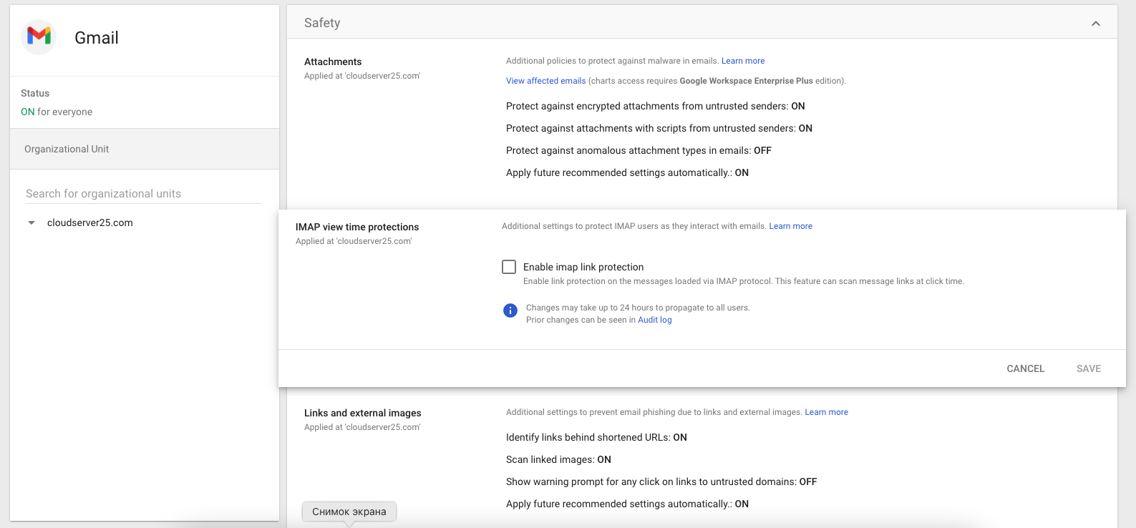This screenshot has width=1136, height=528.
Task: Click the CANCEL button
Action: (x=1026, y=368)
